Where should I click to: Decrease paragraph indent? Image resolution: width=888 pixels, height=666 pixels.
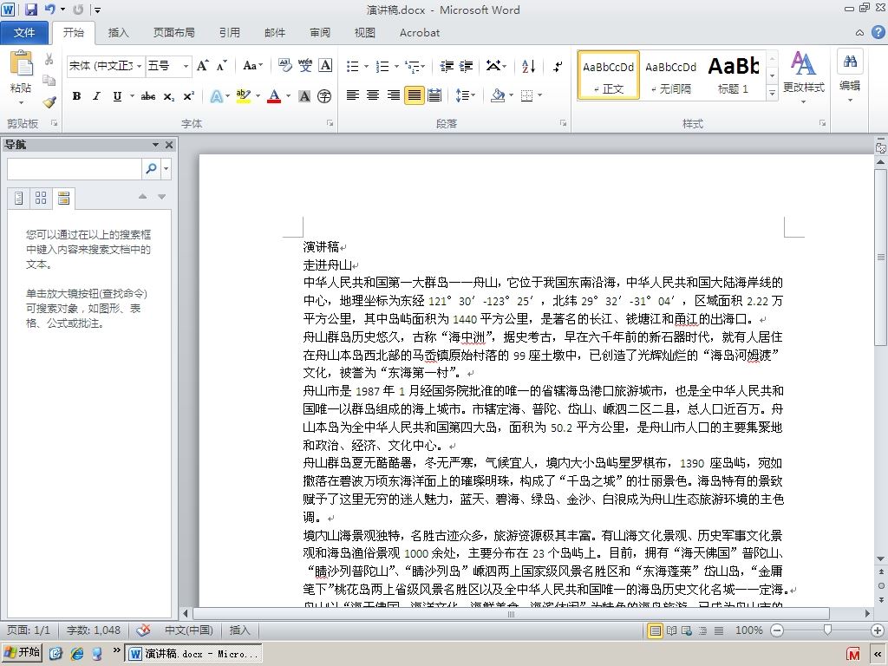447,66
